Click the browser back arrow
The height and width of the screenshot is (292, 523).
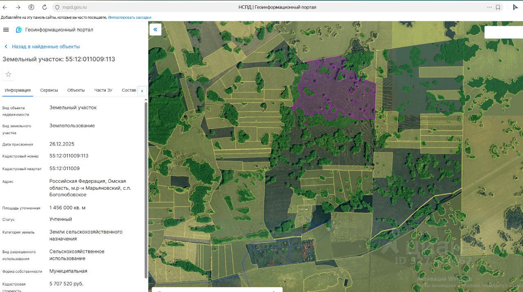5,7
